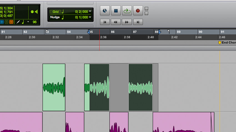This screenshot has width=236, height=132.
Task: Click the Nudge note value icon
Action: 63,17
